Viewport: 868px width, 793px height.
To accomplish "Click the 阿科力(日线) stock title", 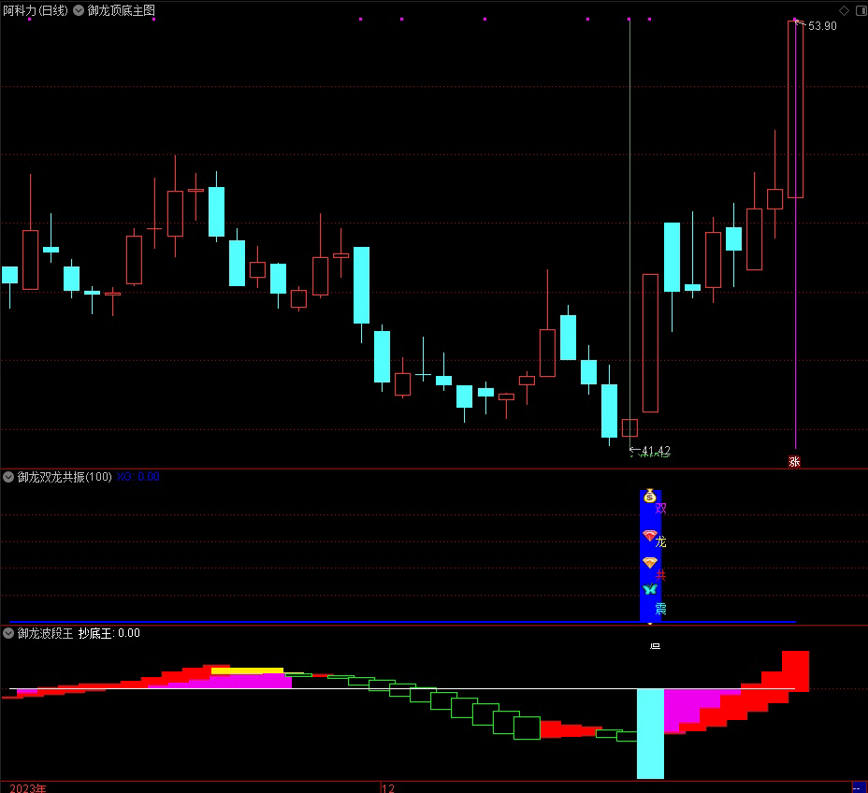I will coord(36,10).
